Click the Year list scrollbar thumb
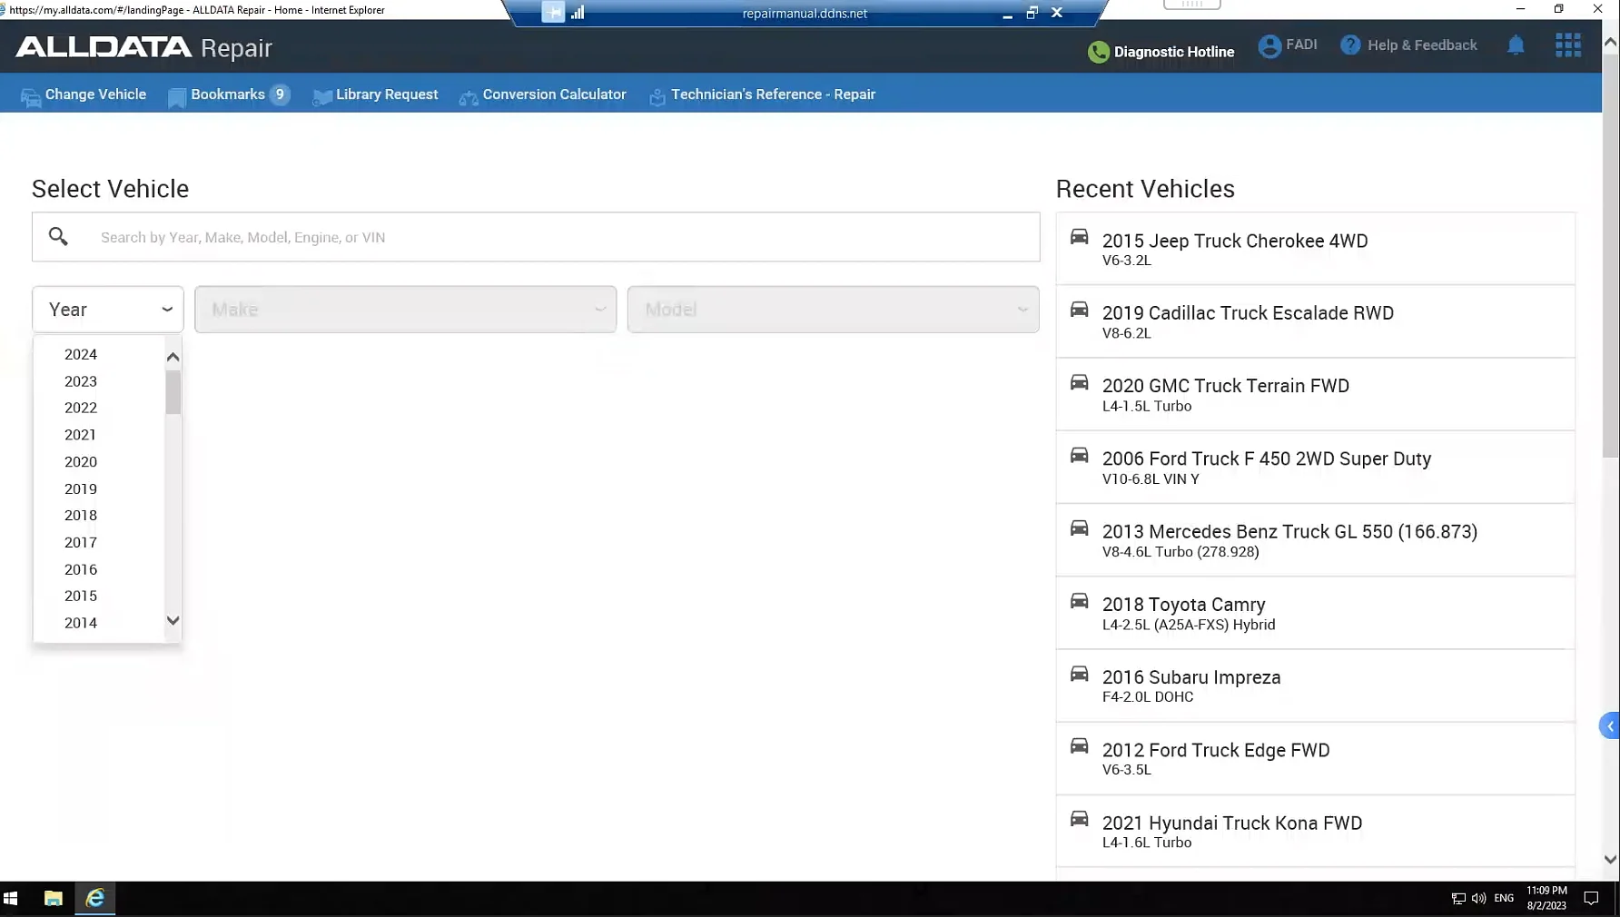1620x917 pixels. coord(173,392)
